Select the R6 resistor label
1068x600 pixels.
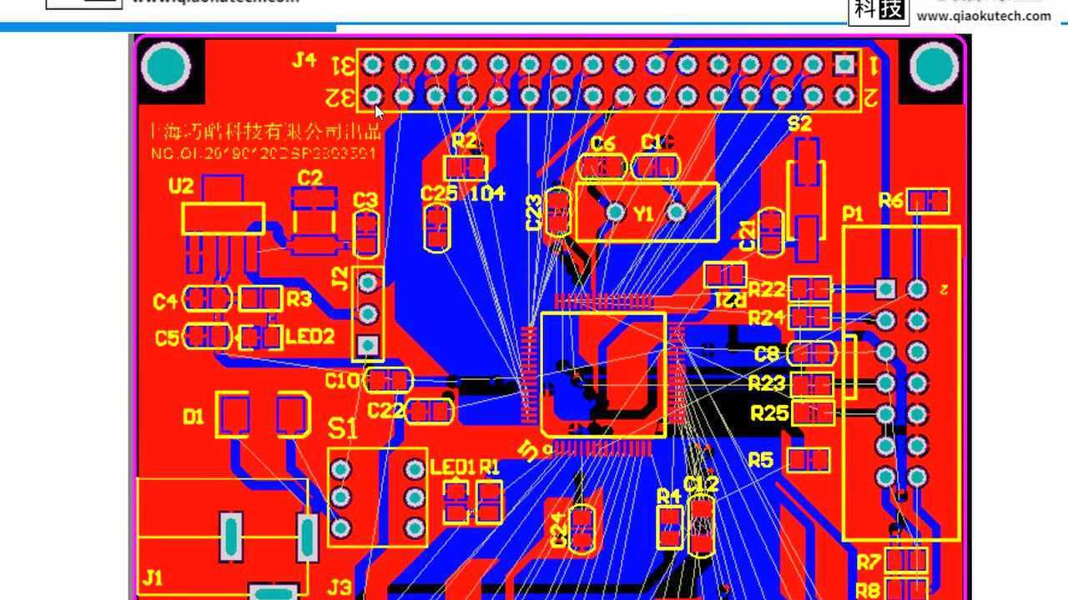point(891,200)
